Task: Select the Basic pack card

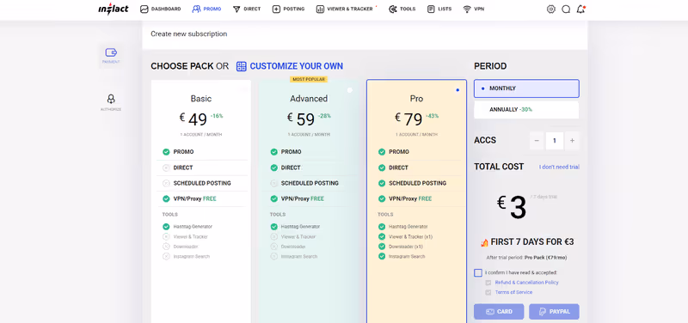Action: pyautogui.click(x=201, y=201)
